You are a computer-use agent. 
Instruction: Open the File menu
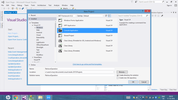click(x=2, y=5)
